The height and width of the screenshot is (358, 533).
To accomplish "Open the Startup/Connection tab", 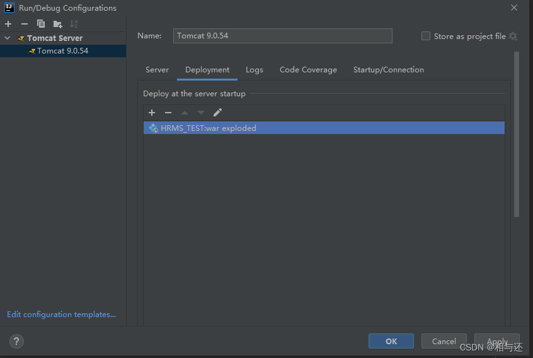I will [x=389, y=70].
